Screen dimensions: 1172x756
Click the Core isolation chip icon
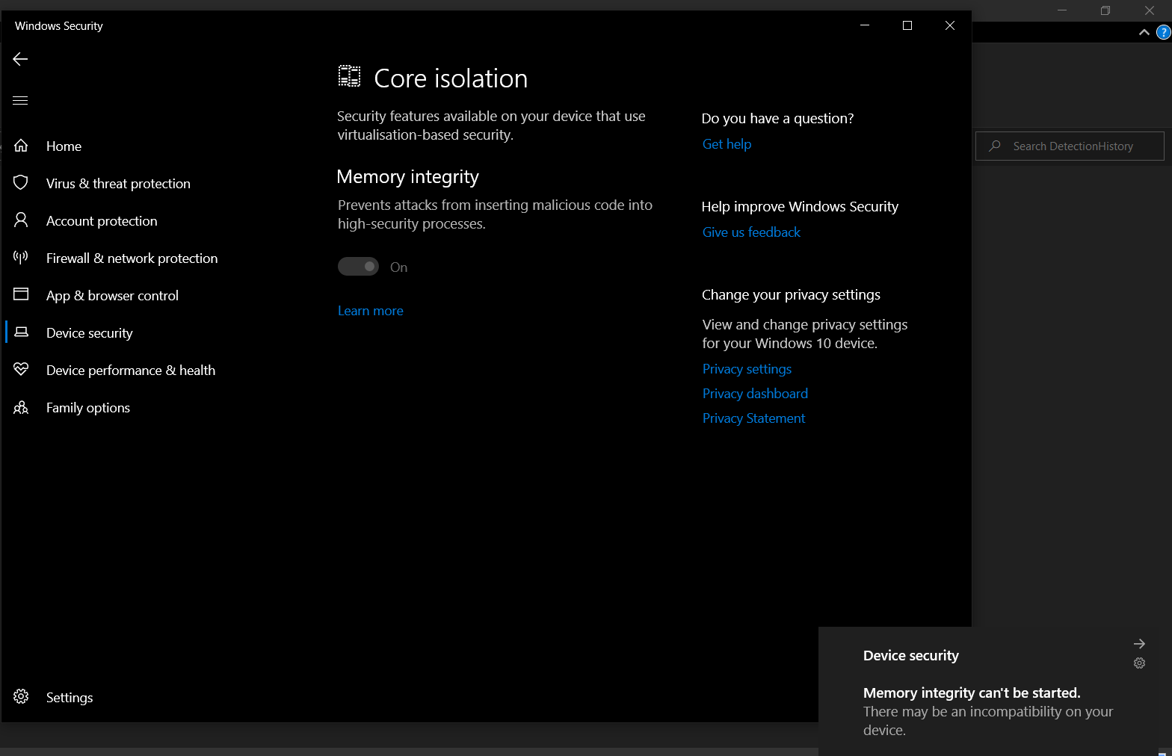(349, 76)
